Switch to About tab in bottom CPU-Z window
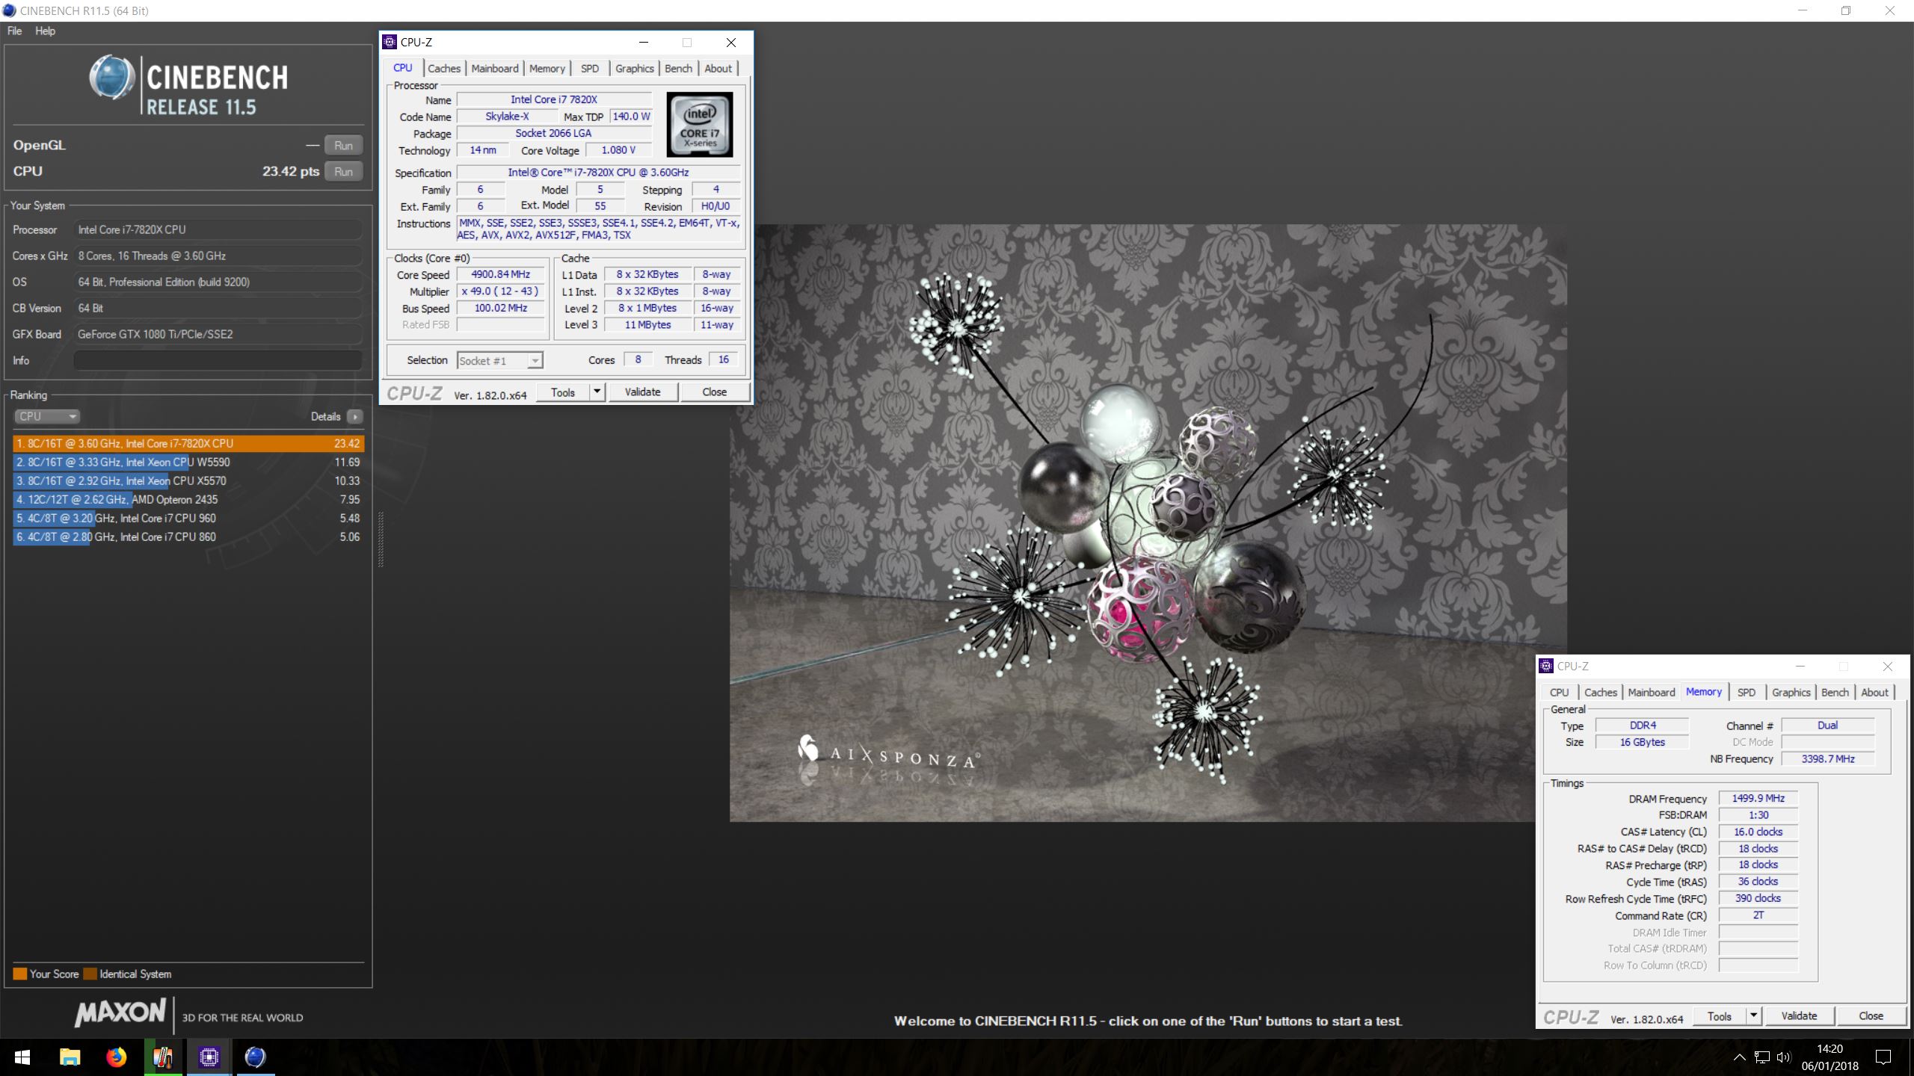 (x=1874, y=692)
